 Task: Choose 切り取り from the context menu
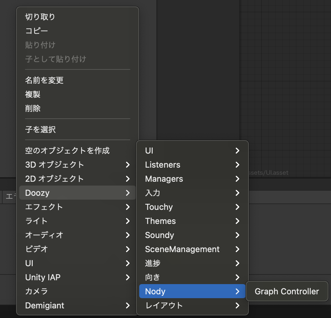point(78,17)
